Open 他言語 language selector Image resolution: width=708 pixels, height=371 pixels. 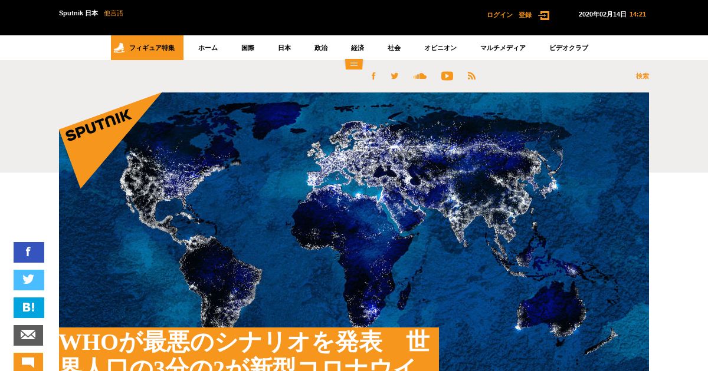[113, 13]
